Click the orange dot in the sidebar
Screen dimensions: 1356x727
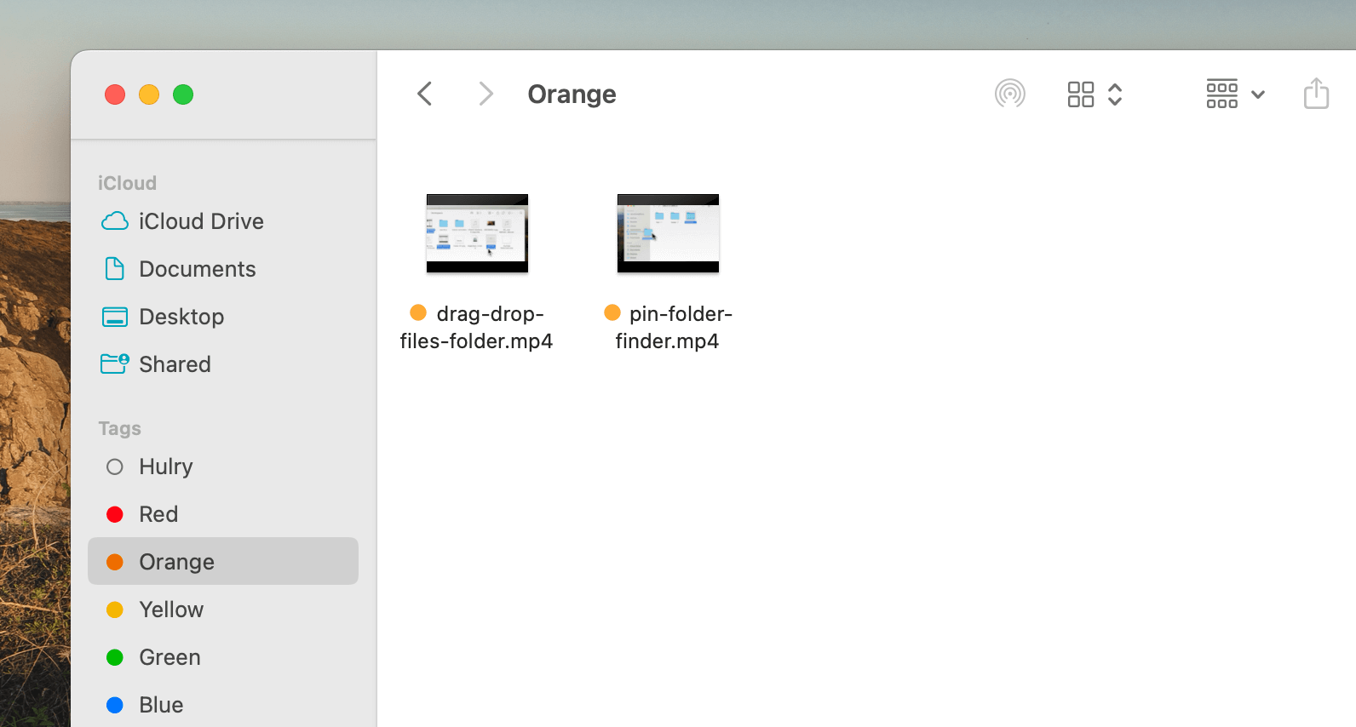(115, 562)
